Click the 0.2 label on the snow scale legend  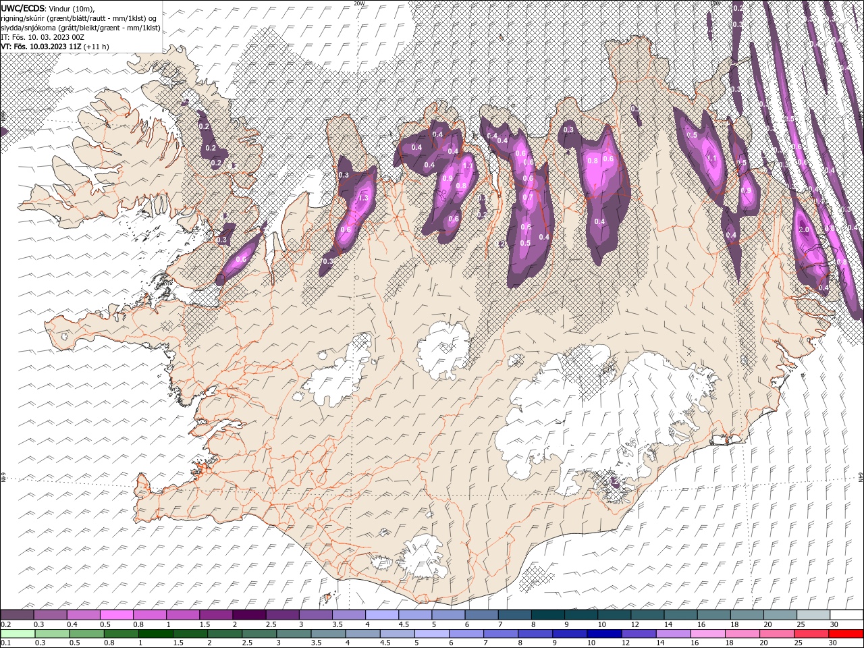point(5,624)
